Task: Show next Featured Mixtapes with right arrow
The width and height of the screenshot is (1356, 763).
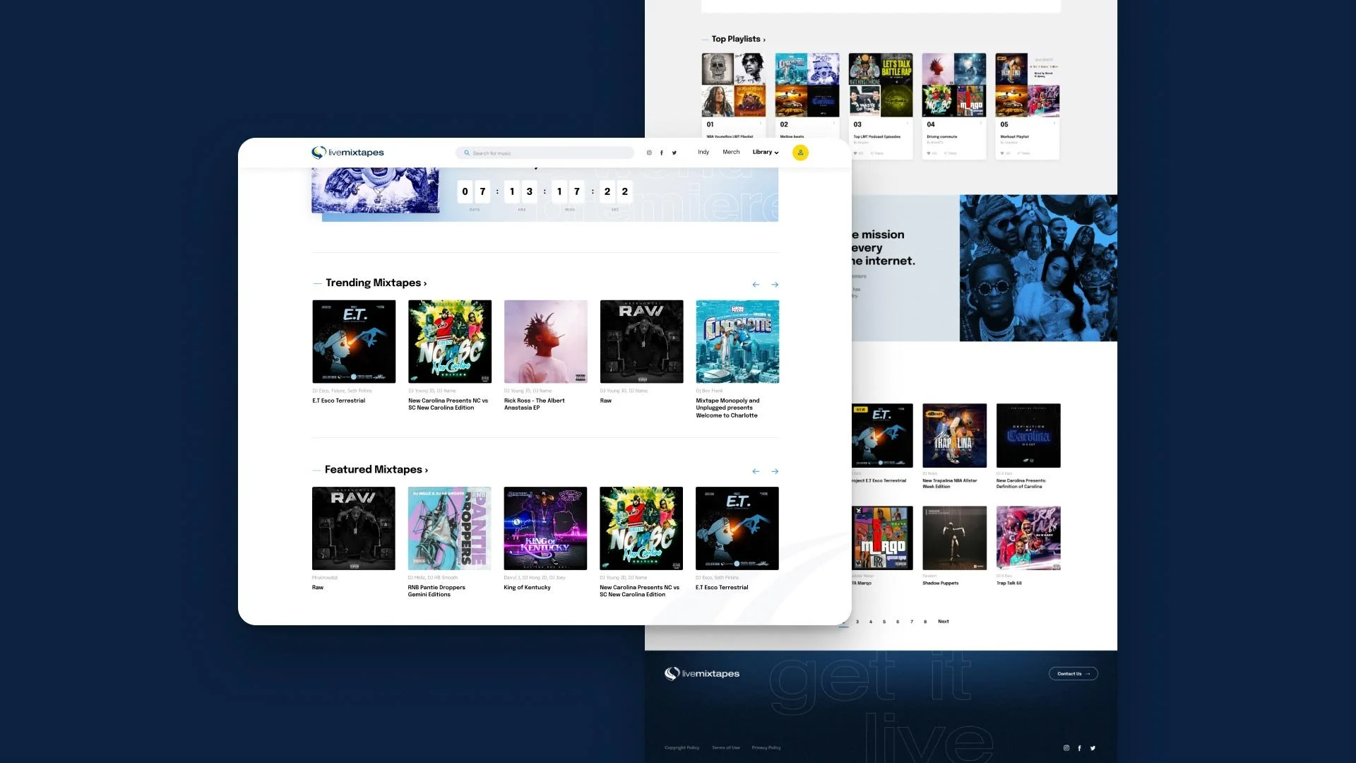Action: click(775, 471)
